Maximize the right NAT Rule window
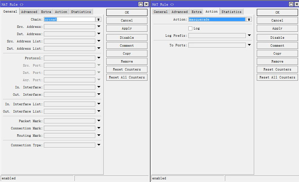Image resolution: width=299 pixels, height=182 pixels. click(x=291, y=4)
